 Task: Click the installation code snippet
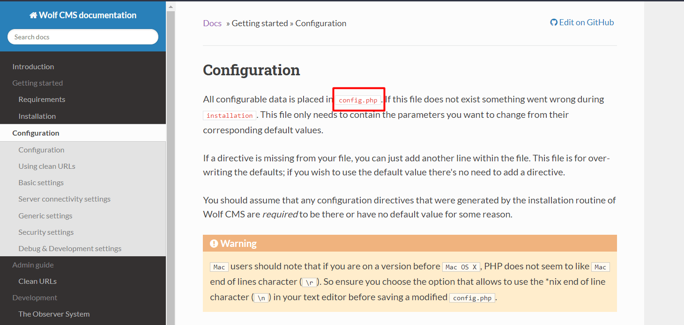pos(230,116)
